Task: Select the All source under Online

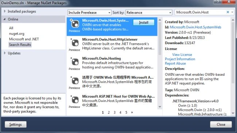Action: (x=11, y=28)
